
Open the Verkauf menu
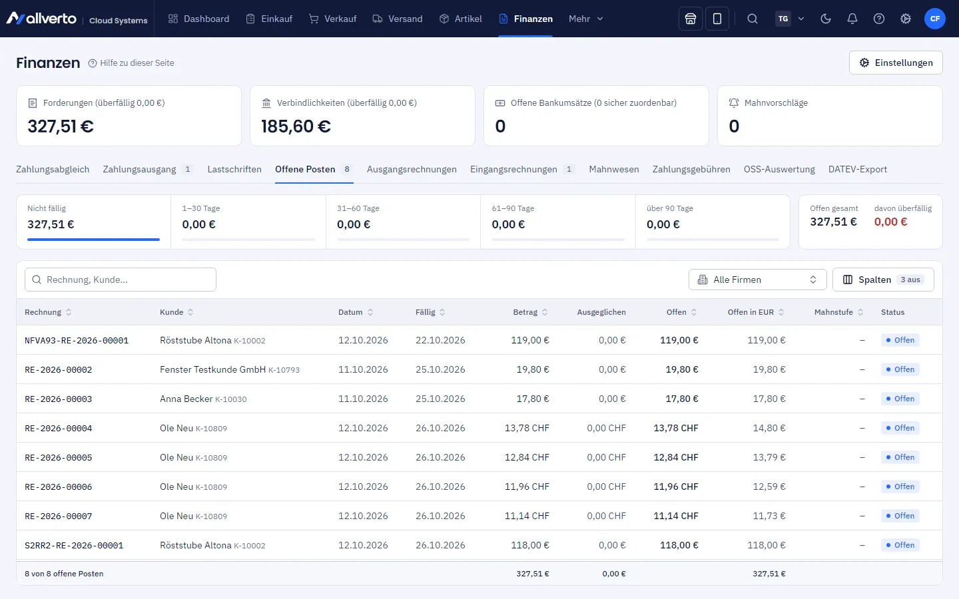tap(333, 19)
